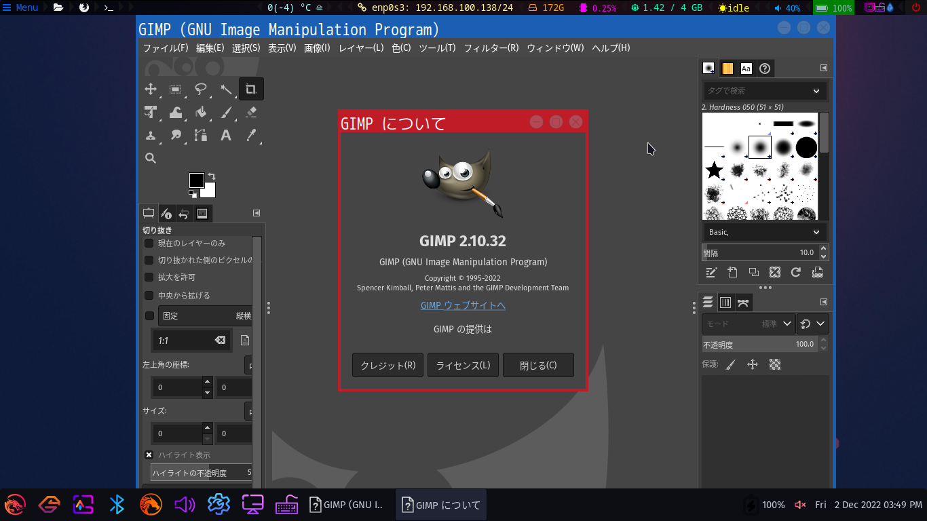
Task: Toggle the lock alpha channel checkerboard icon
Action: point(775,365)
